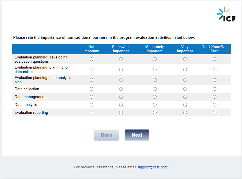242x179 pixels.
Task: Click the Next button
Action: (x=137, y=135)
